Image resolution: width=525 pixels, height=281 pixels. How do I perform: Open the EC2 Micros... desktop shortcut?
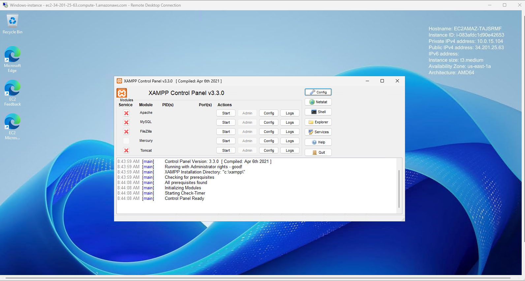tap(13, 127)
